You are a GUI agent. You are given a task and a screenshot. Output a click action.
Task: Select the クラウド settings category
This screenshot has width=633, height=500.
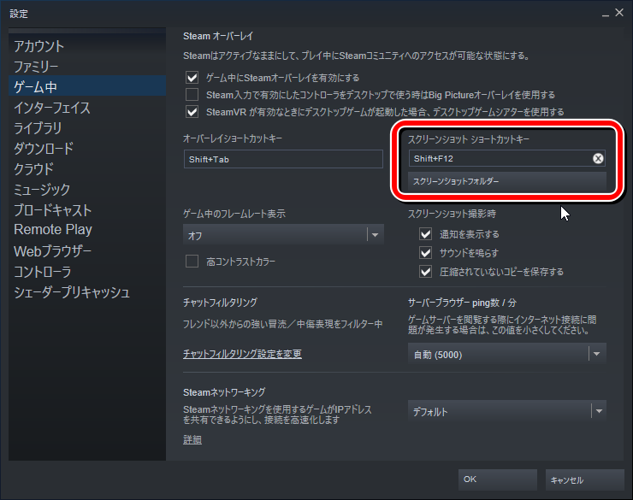[87, 169]
